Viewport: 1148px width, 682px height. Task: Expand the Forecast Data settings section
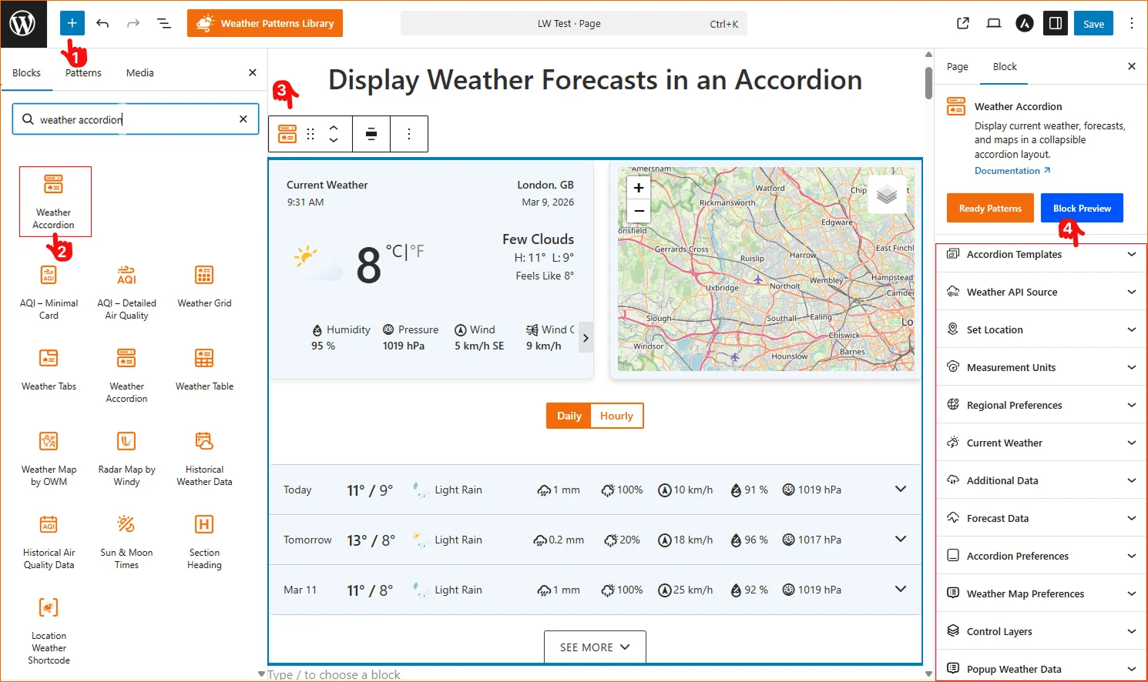click(x=1039, y=517)
